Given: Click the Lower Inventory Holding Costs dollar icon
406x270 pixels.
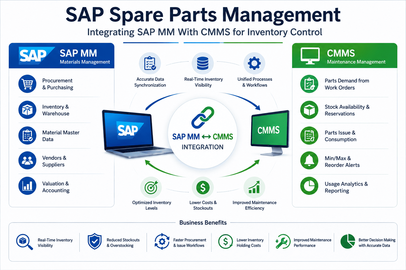Looking at the screenshot, I should coord(225,242).
